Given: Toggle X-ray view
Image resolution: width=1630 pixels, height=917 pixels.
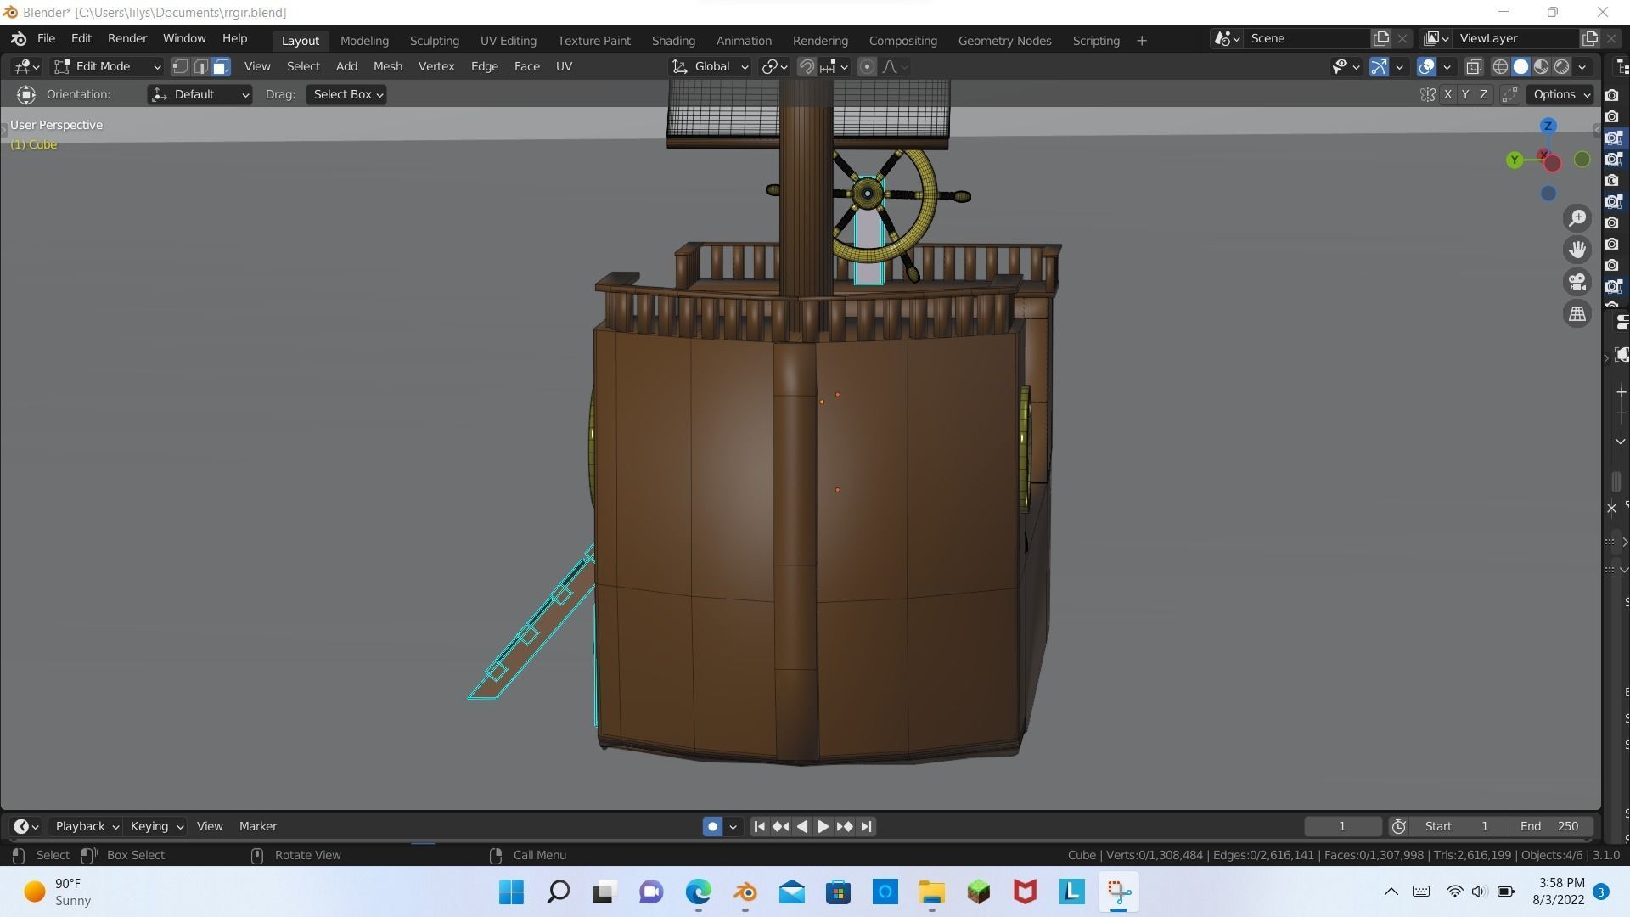Looking at the screenshot, I should click(1474, 66).
